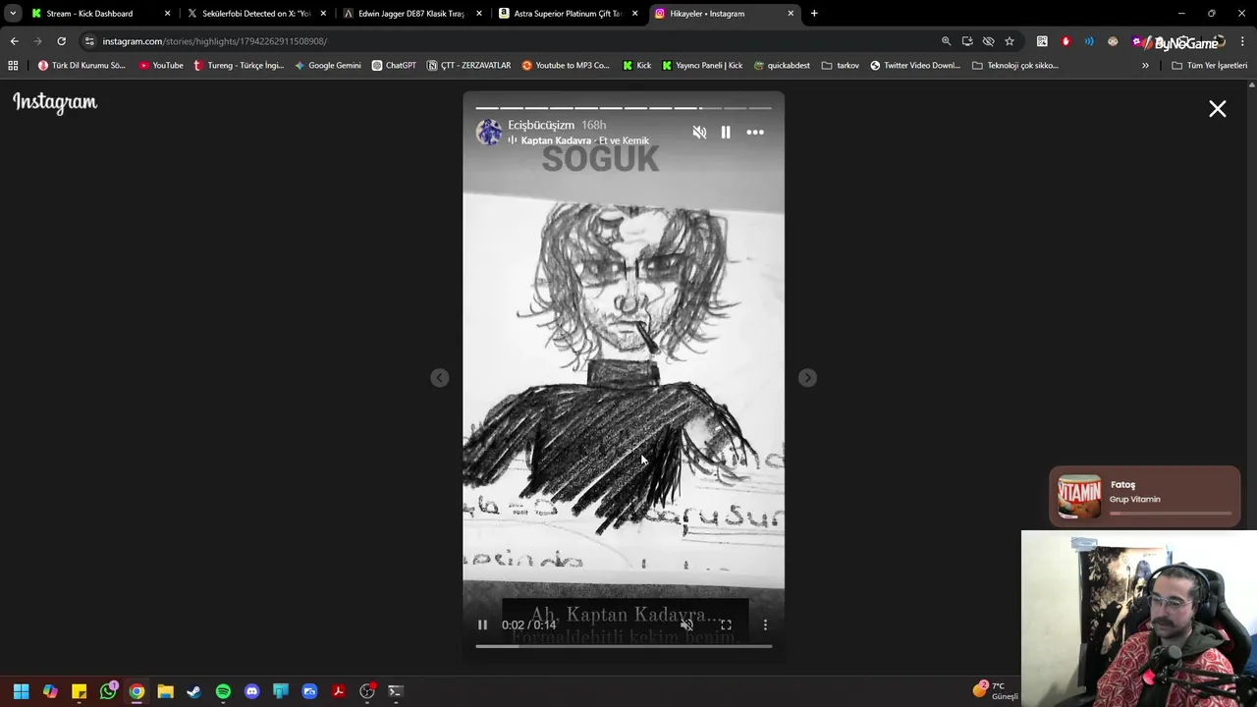Open the story three-dot options menu
The image size is (1257, 707).
(755, 133)
